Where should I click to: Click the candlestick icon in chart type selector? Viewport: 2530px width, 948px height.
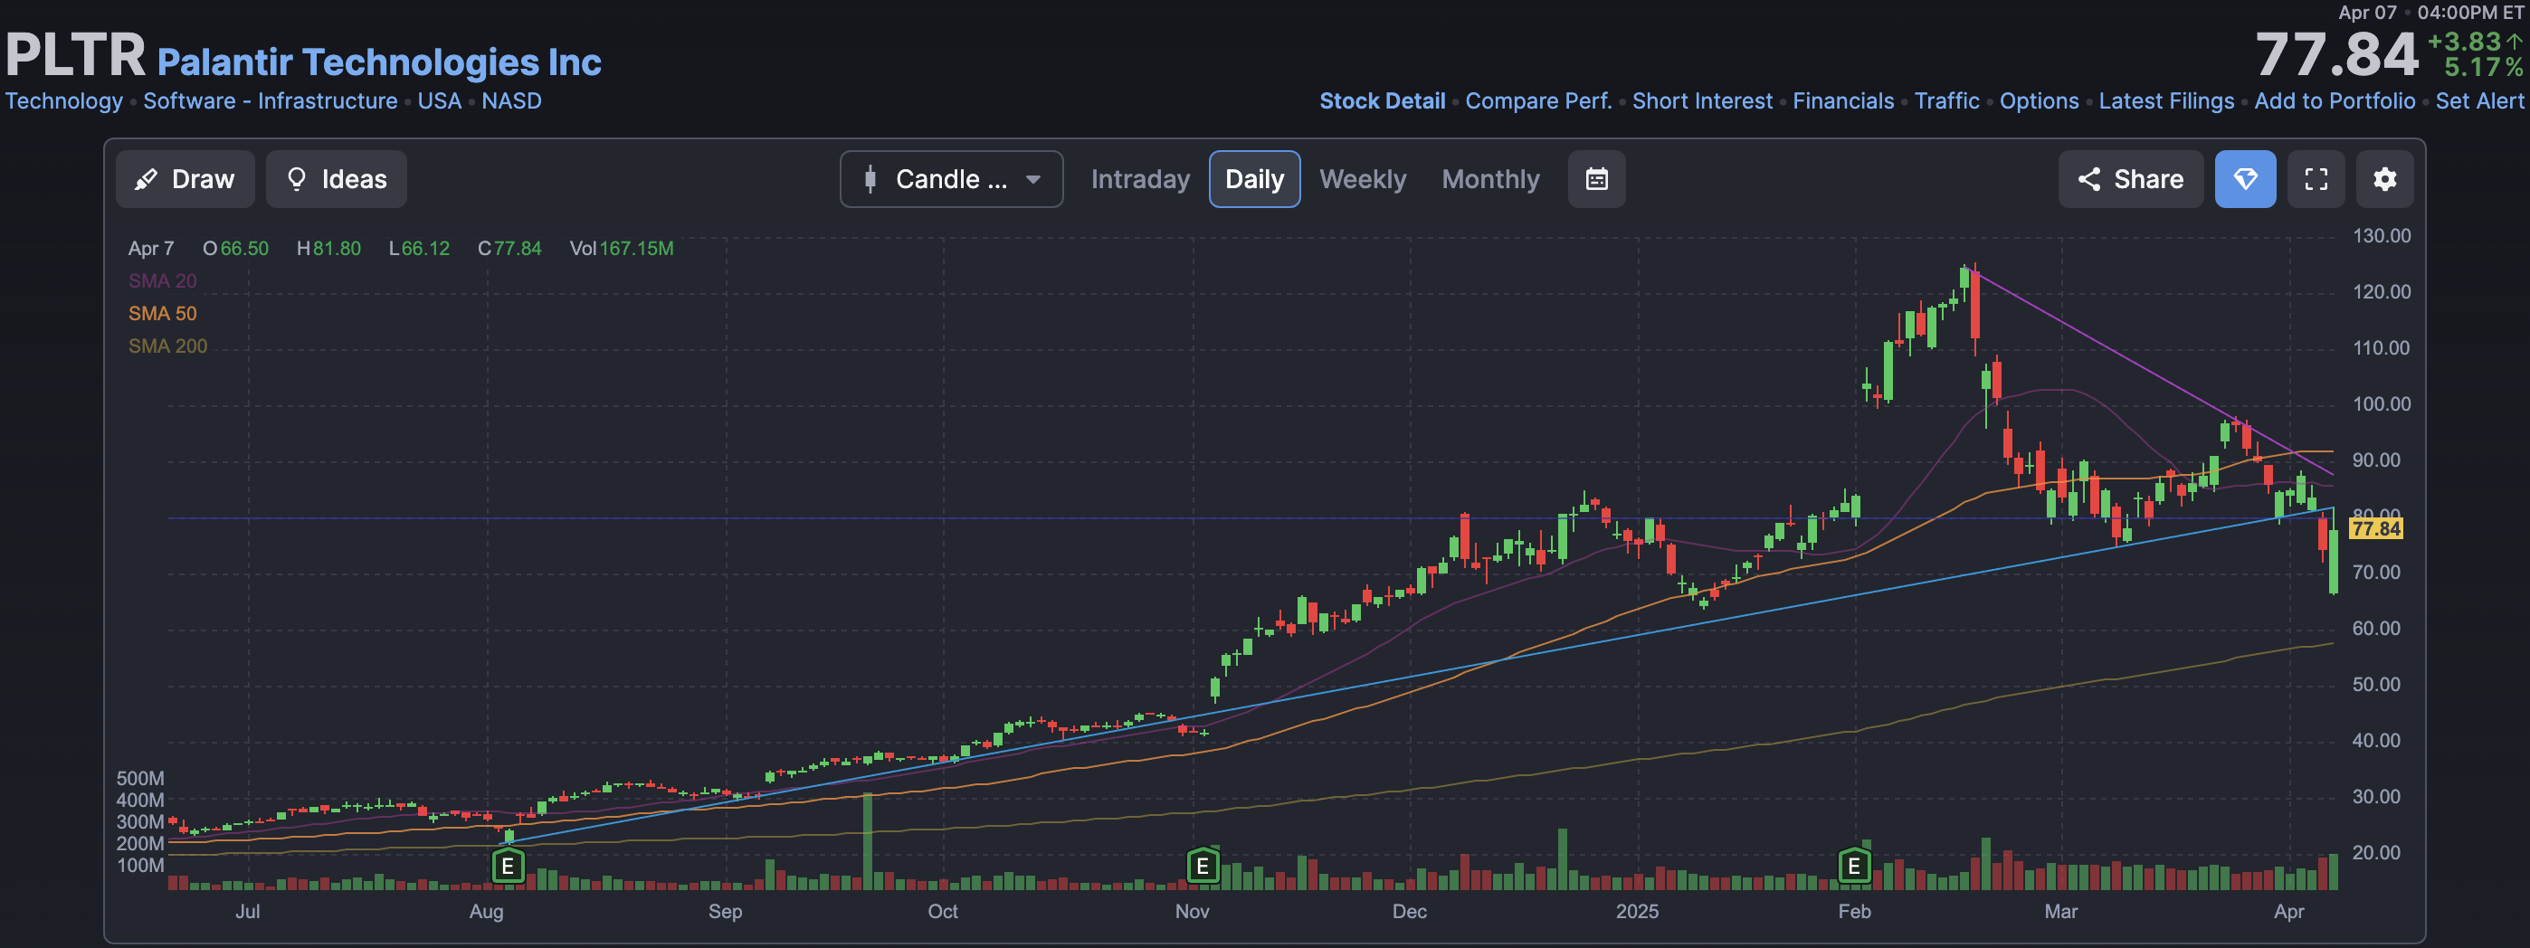coord(870,178)
